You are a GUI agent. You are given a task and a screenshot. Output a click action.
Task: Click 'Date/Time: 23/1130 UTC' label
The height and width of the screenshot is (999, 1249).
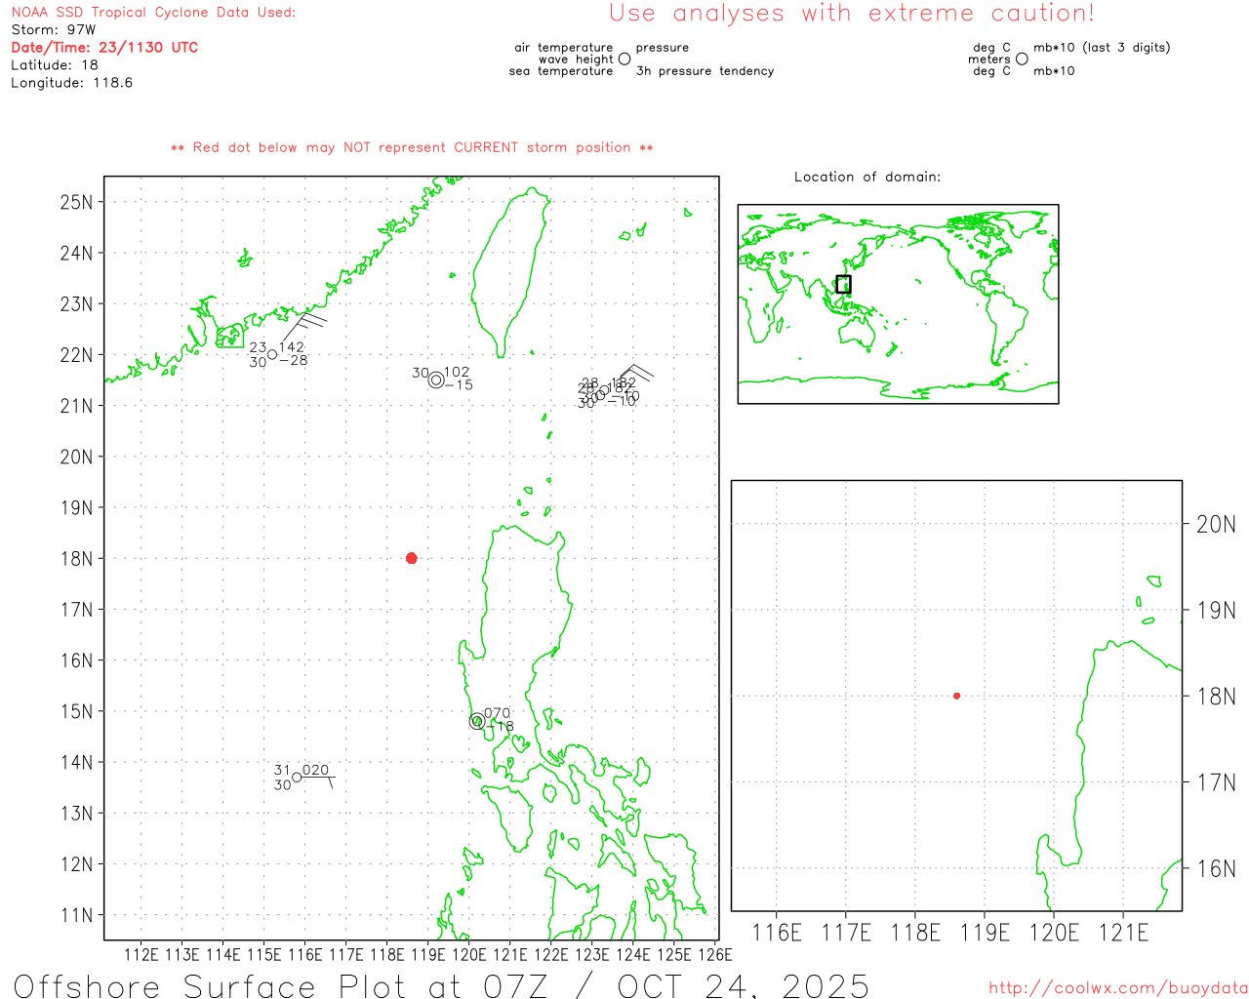(104, 47)
